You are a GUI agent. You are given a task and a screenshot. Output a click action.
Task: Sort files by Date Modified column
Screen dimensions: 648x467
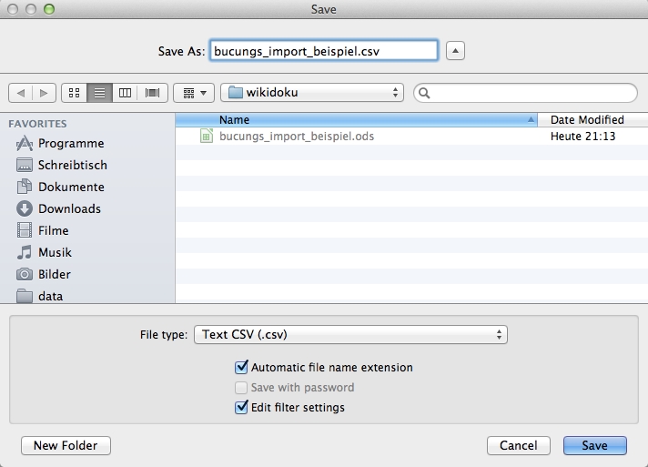tap(587, 120)
